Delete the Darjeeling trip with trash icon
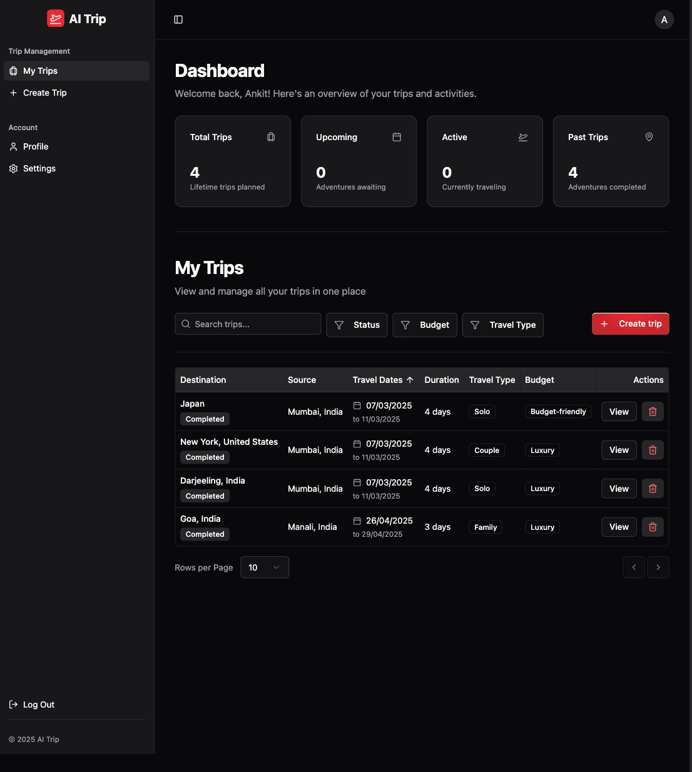Viewport: 692px width, 772px height. (x=653, y=489)
